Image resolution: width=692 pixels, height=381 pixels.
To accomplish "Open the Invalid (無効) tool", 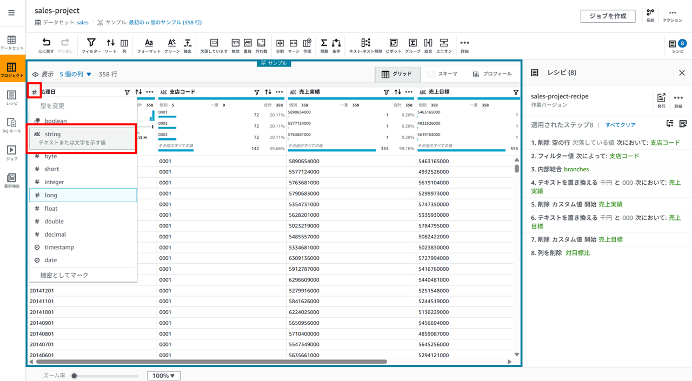I will pos(235,45).
